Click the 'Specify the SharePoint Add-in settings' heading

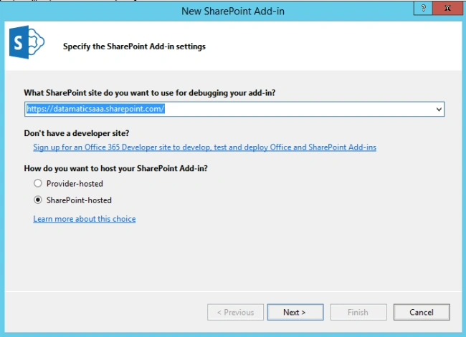pos(134,47)
